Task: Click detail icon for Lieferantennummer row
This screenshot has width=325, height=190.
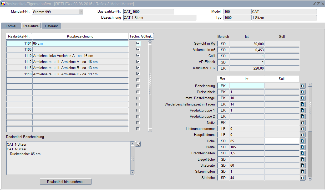Action: point(303,129)
